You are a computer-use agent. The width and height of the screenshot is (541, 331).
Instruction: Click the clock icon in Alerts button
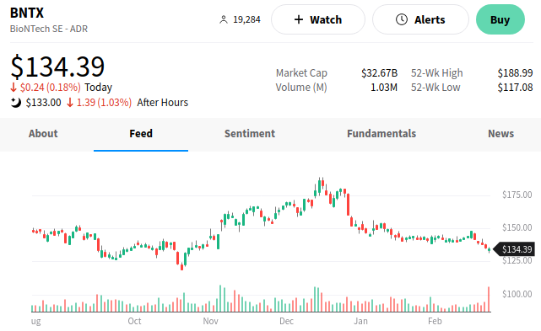[x=402, y=19]
